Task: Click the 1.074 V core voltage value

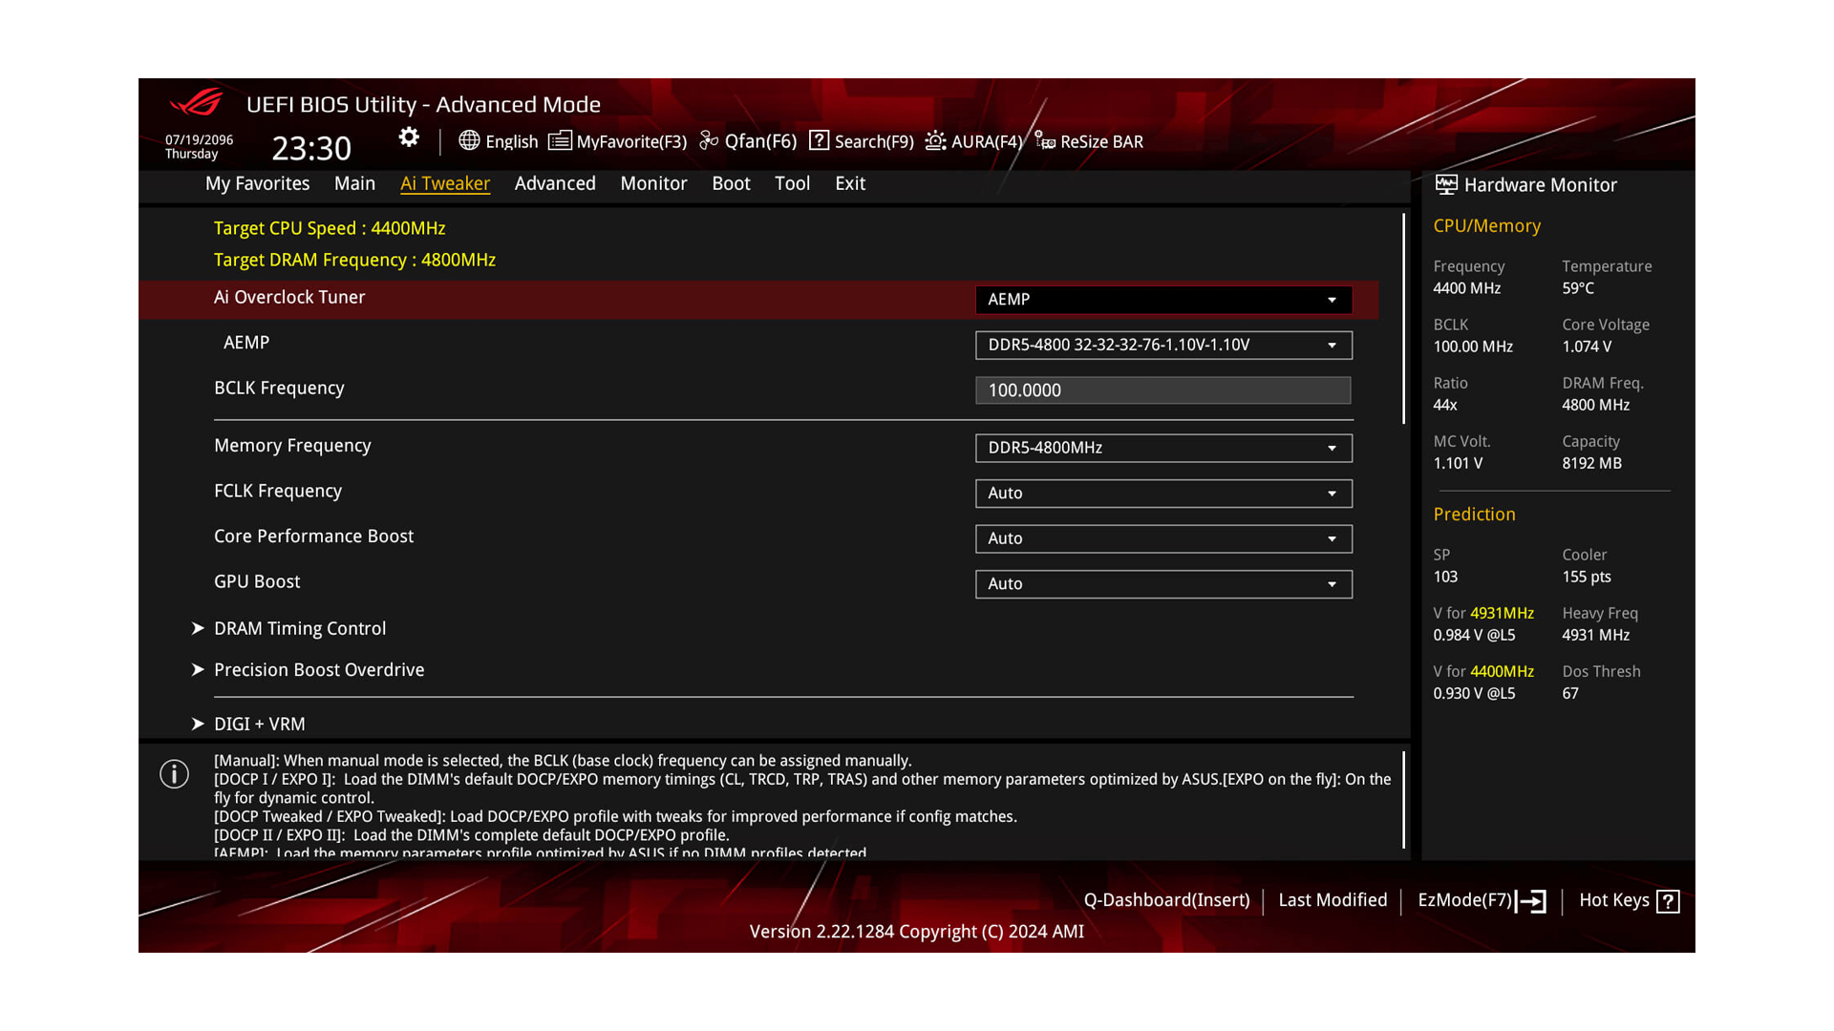Action: (1587, 347)
